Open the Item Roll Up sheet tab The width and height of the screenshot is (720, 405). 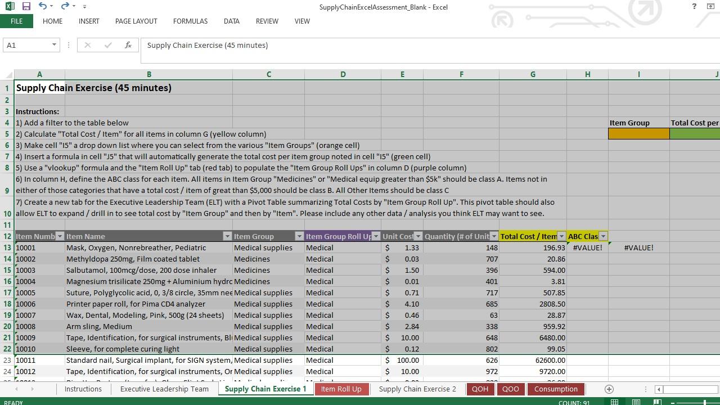tap(341, 389)
